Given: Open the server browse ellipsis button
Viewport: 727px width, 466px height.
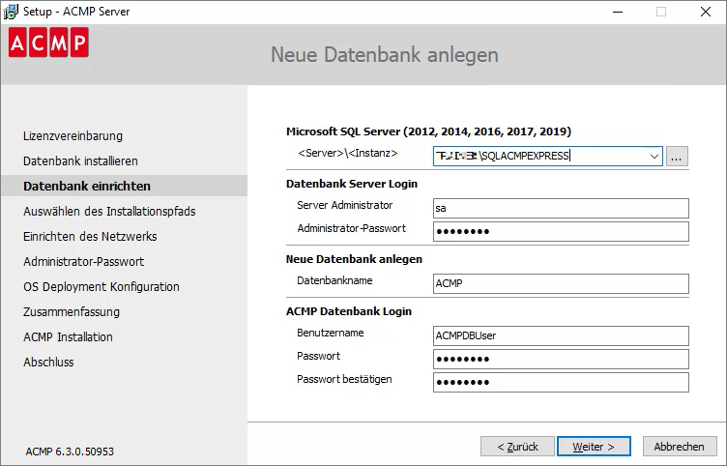Looking at the screenshot, I should [677, 156].
